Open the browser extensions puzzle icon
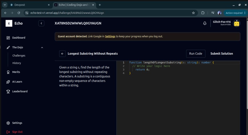Image resolution: width=248 pixels, height=135 pixels. [x=203, y=13]
